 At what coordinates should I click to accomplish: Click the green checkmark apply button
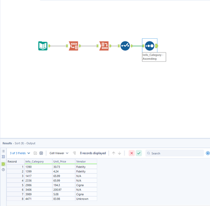tap(139, 153)
